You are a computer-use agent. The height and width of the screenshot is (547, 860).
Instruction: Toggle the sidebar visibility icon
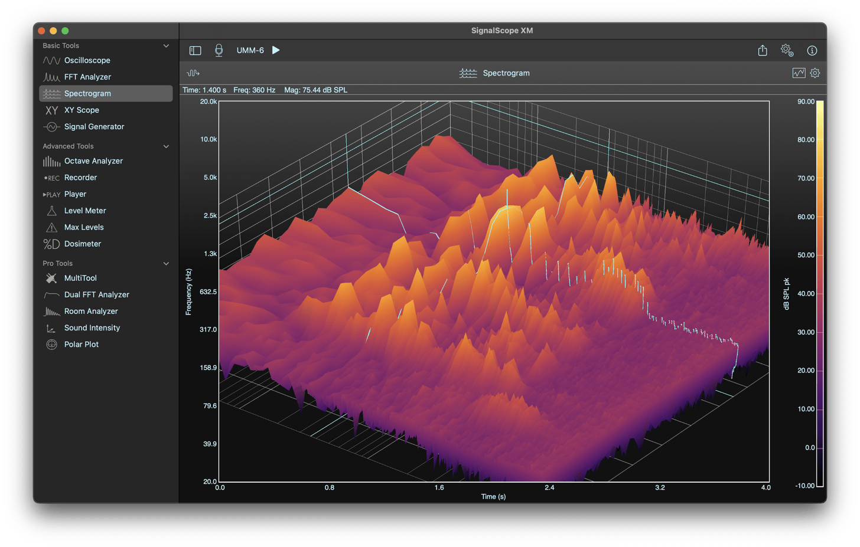[x=195, y=51]
